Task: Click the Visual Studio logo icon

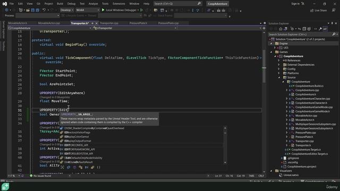Action: point(5,4)
